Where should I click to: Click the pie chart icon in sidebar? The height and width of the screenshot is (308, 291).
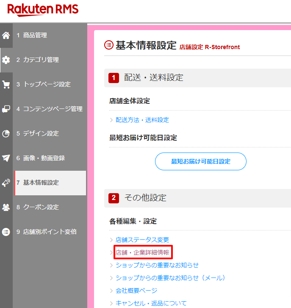click(x=6, y=133)
